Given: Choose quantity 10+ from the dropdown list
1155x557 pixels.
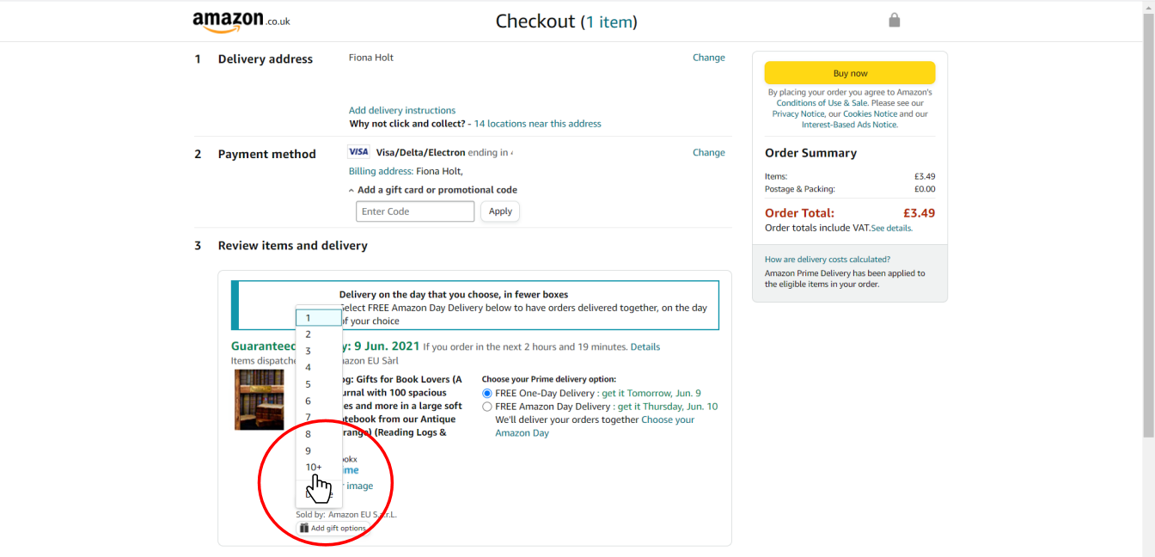Looking at the screenshot, I should (x=315, y=468).
